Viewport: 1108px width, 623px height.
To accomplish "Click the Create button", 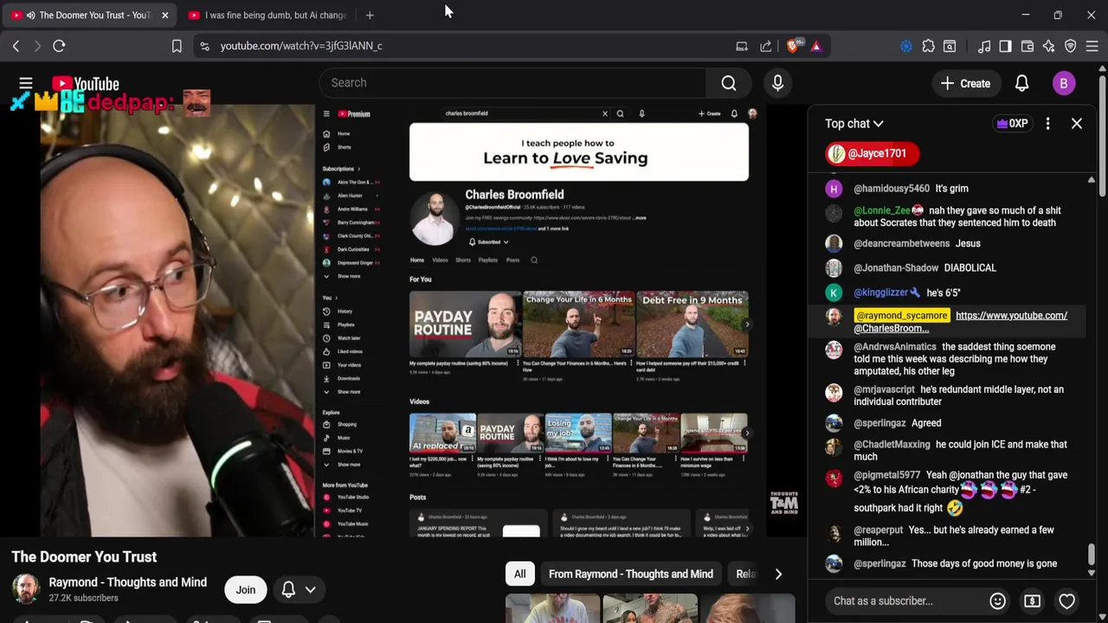I will pos(965,83).
